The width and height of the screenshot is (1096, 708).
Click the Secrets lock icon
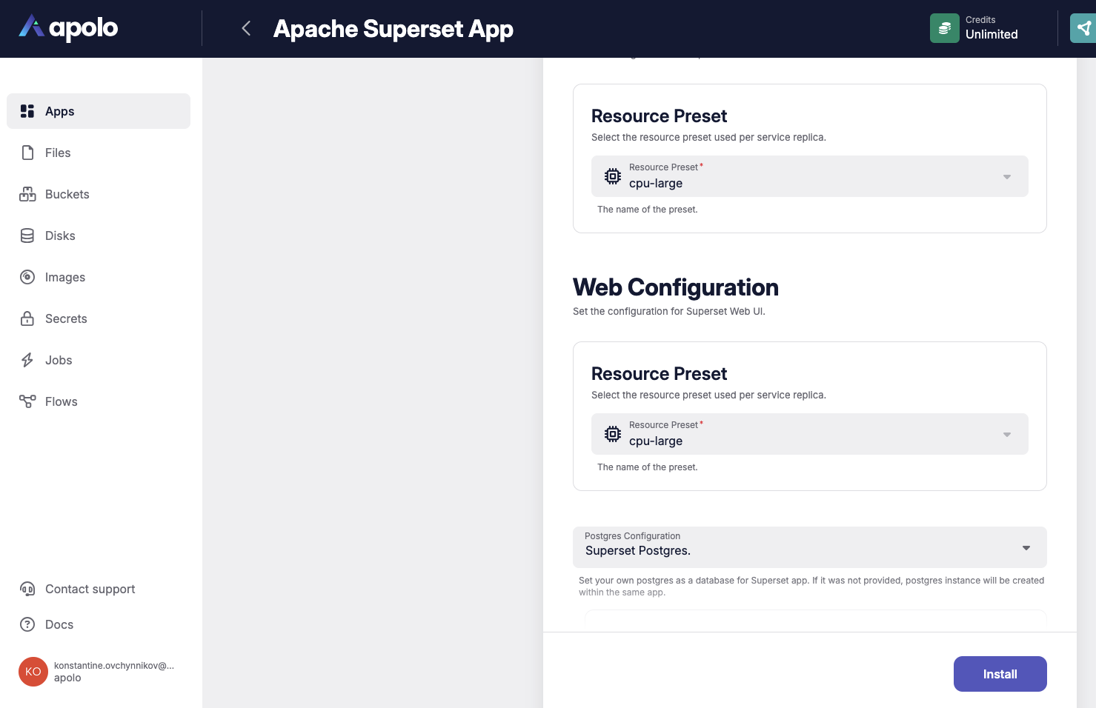point(27,318)
